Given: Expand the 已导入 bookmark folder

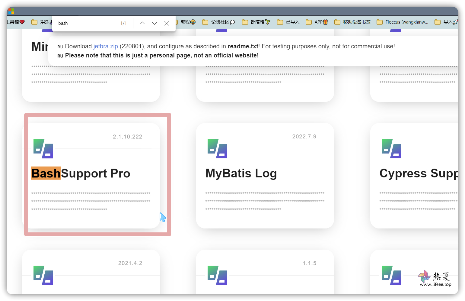Looking at the screenshot, I should (288, 22).
